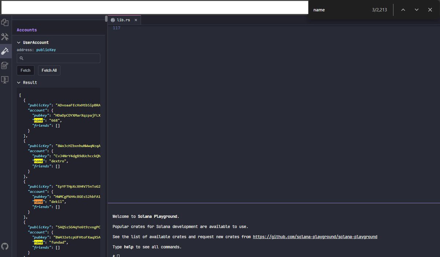Image resolution: width=440 pixels, height=257 pixels.
Task: Collapse the Result section
Action: tap(27, 83)
